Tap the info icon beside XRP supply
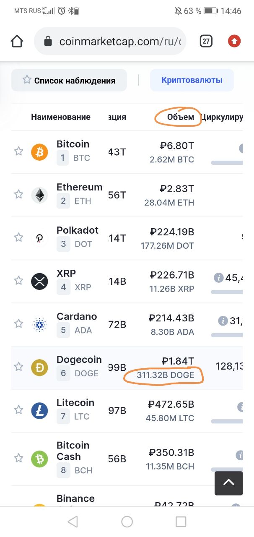This screenshot has width=254, height=537. coord(218,277)
